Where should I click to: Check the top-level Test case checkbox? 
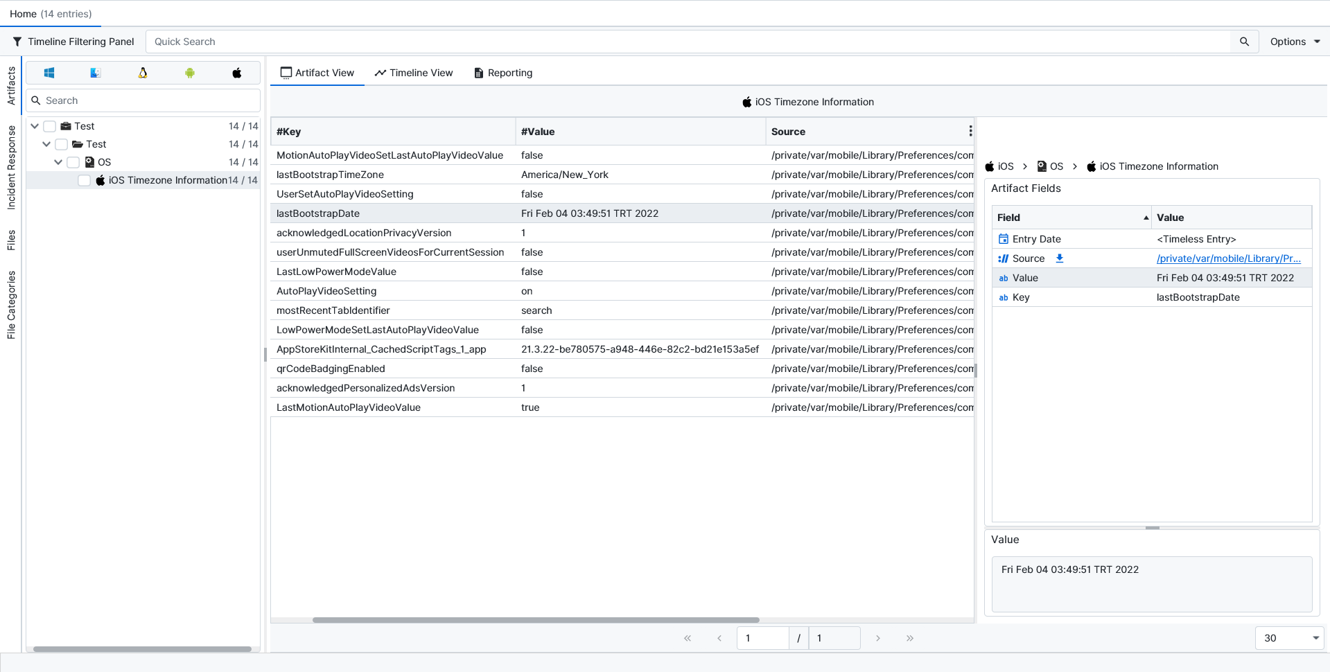tap(50, 126)
